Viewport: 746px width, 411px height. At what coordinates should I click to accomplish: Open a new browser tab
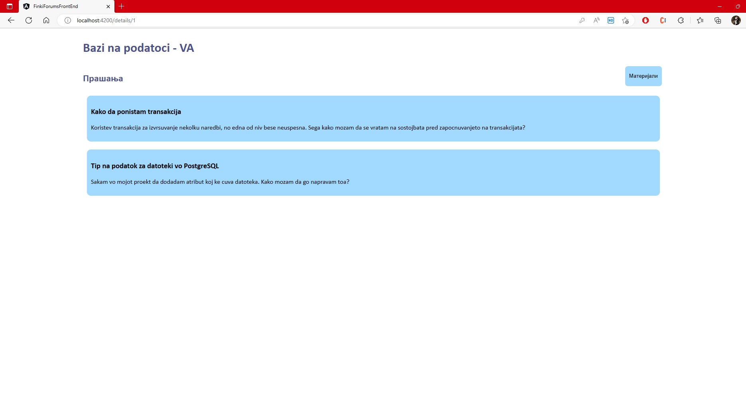(122, 6)
